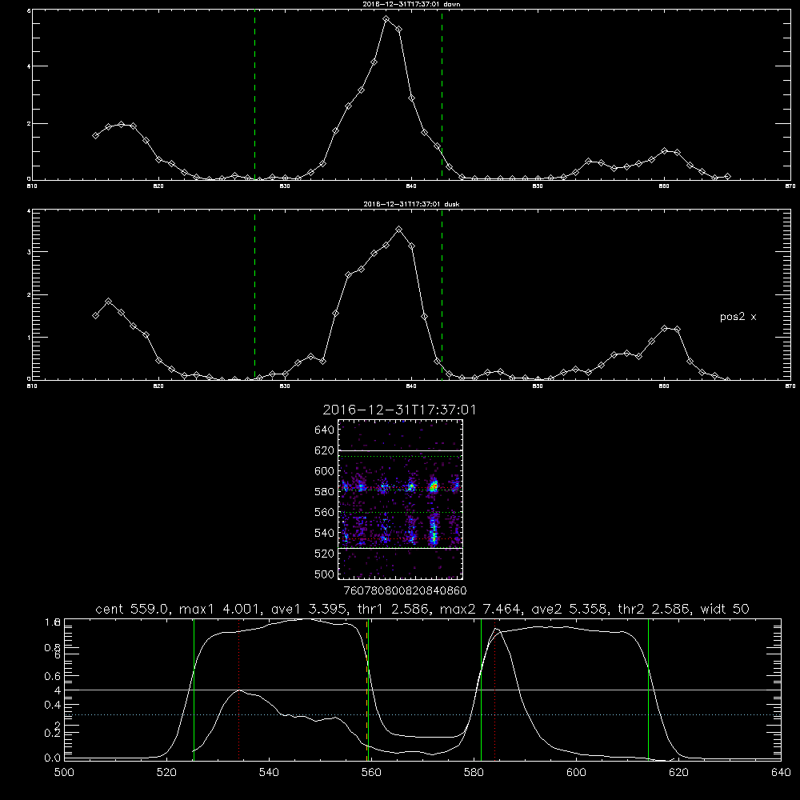Click the '0.6' y-axis label of bottom plot

click(x=52, y=677)
